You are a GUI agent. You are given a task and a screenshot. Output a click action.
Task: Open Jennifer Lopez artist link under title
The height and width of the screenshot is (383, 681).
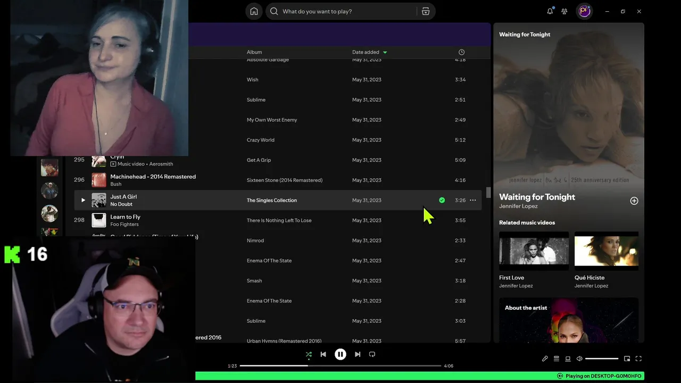(518, 206)
